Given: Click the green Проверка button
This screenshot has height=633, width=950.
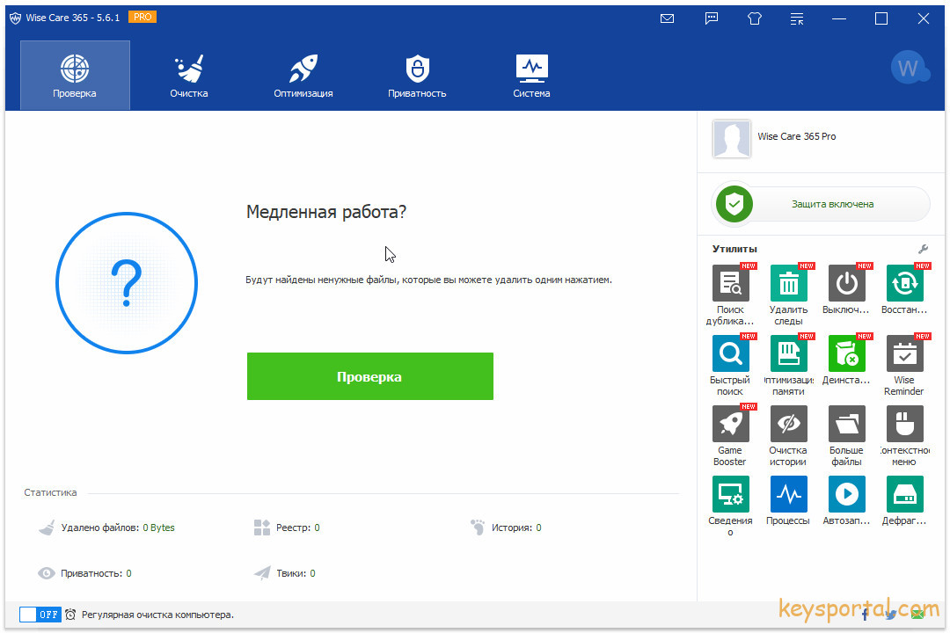Looking at the screenshot, I should (x=369, y=376).
